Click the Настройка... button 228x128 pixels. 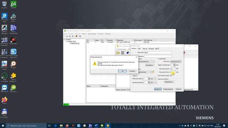point(150,65)
